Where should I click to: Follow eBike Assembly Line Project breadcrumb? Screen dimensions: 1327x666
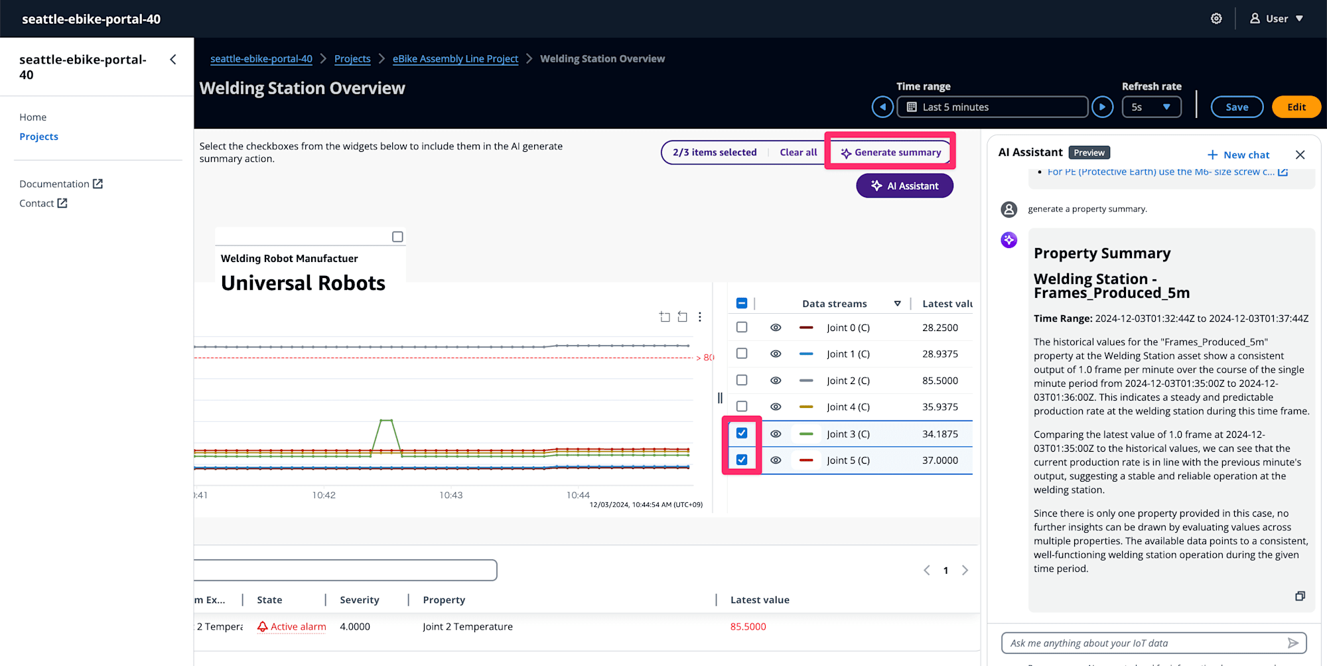(455, 59)
